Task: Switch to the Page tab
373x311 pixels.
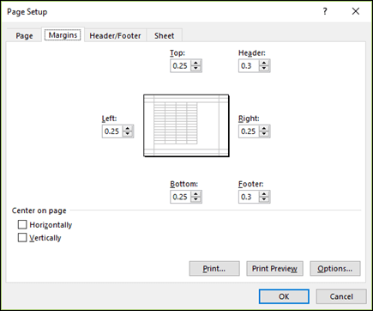Action: tap(24, 36)
